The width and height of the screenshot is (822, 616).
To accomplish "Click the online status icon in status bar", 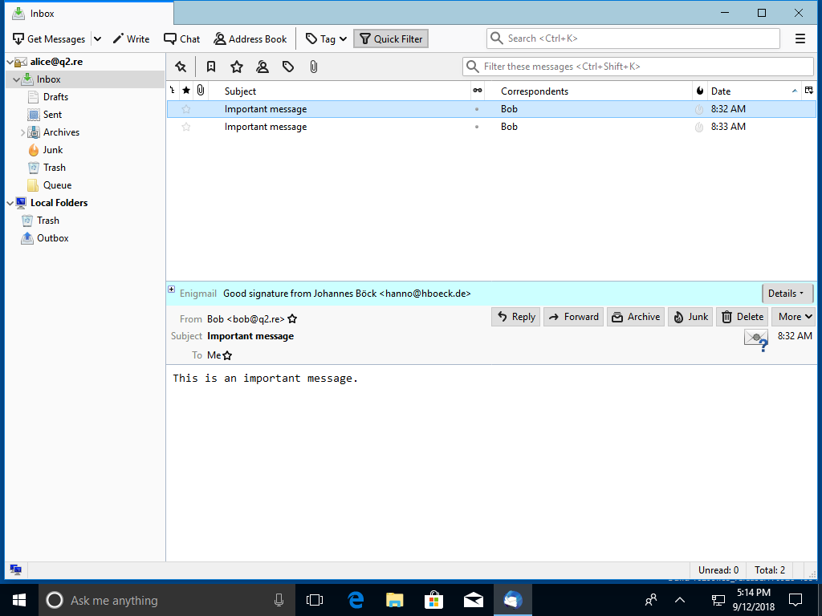I will tap(15, 569).
